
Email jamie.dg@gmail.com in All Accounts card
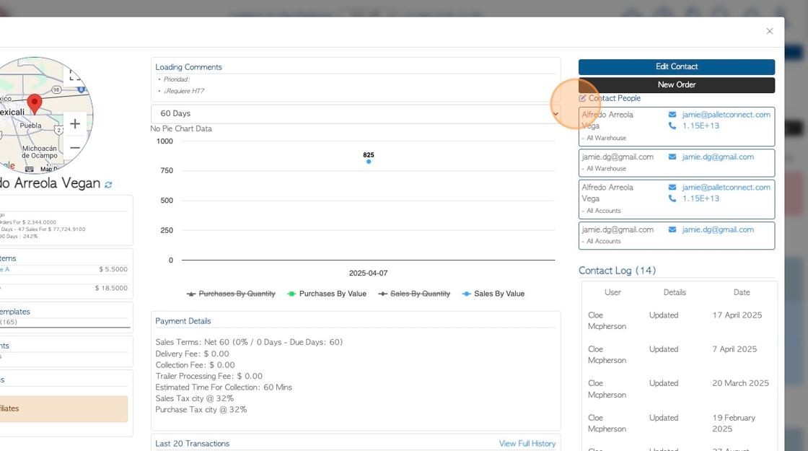(x=718, y=229)
